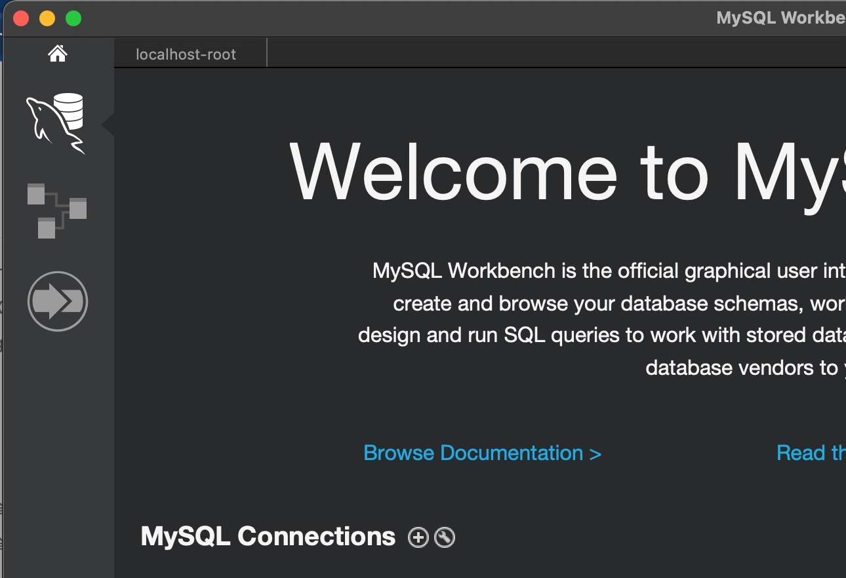Close the MySQL Workbench window
The image size is (846, 578).
point(21,18)
